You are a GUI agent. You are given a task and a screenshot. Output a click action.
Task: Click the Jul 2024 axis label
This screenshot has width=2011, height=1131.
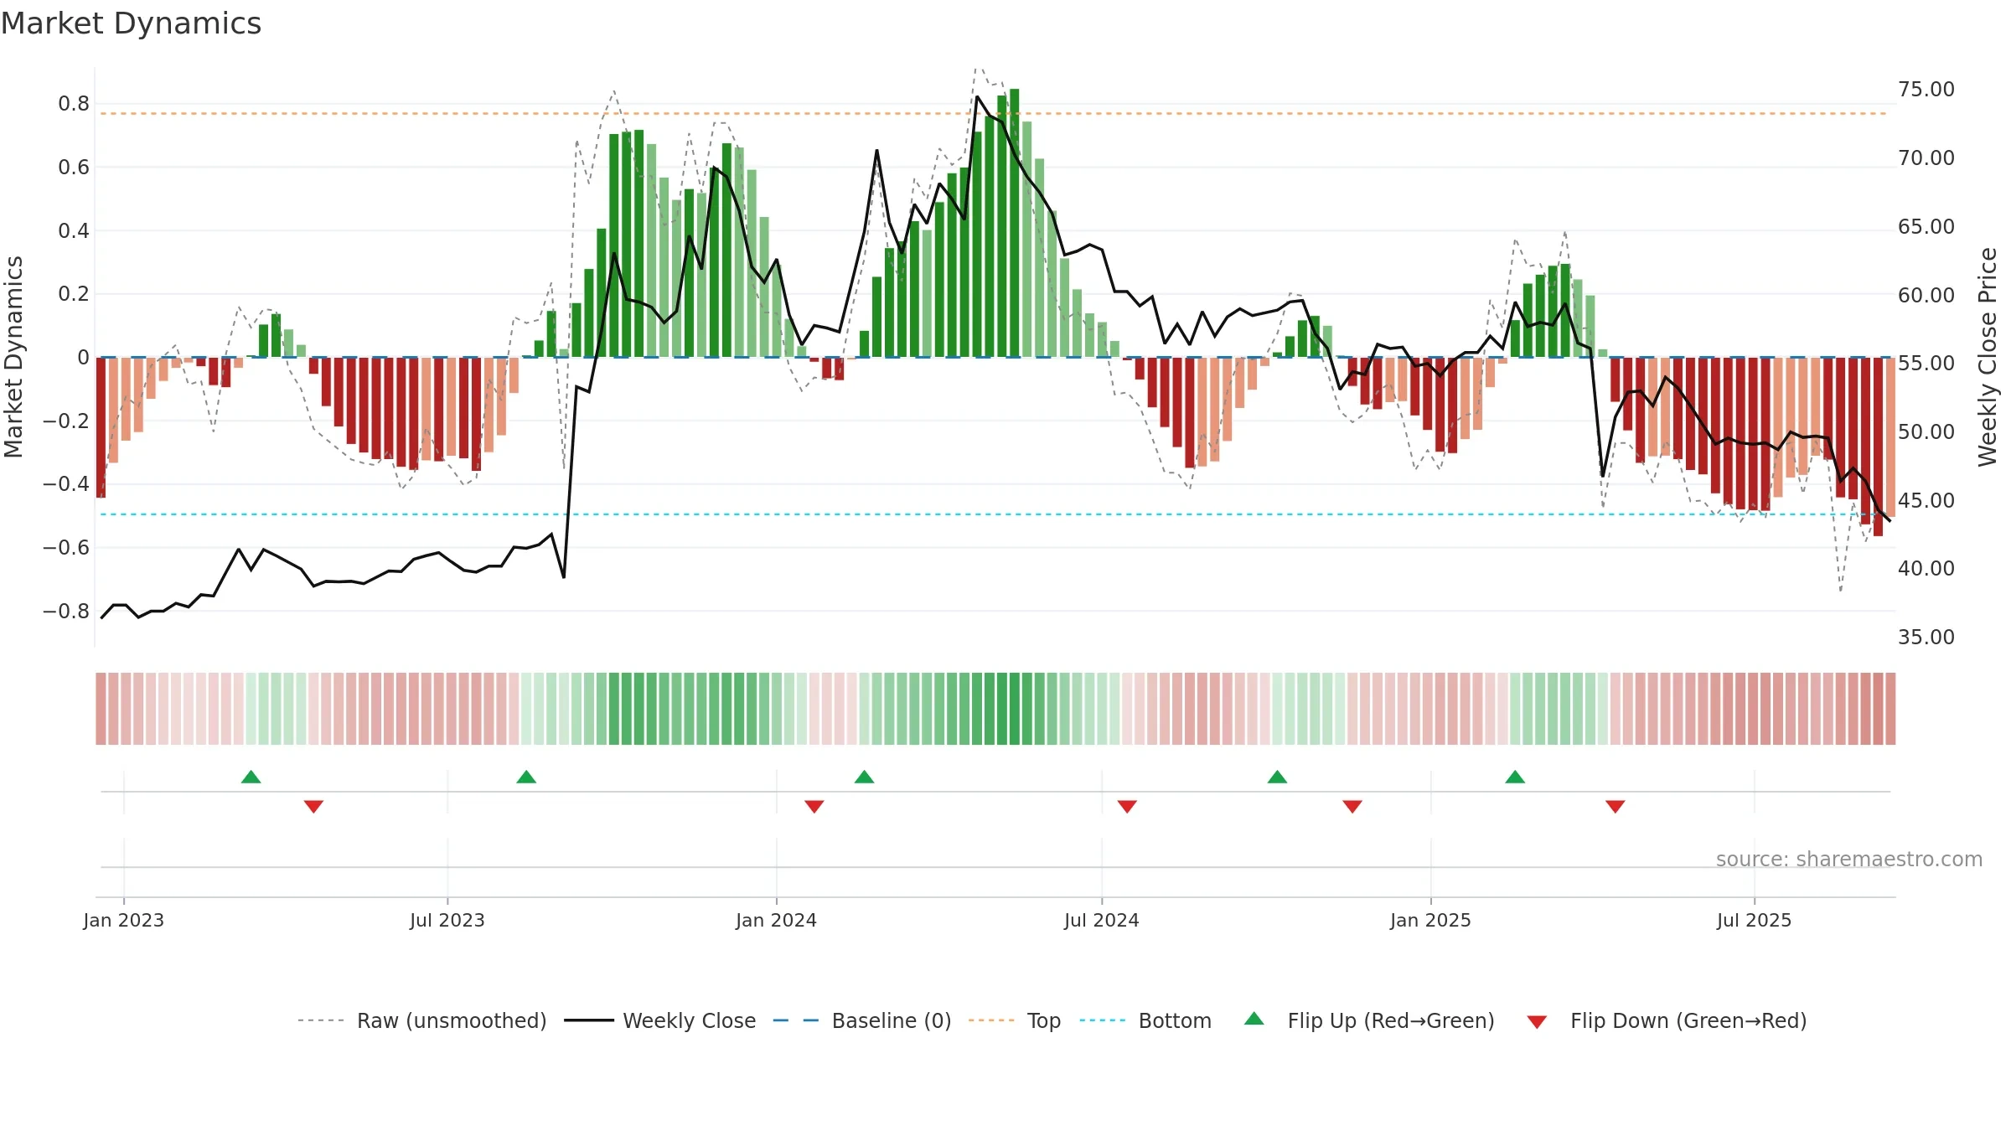point(1102,920)
